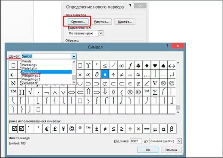Insert plus-minus ± from recently used symbols
Screen dimensions: 223x158
point(96,129)
